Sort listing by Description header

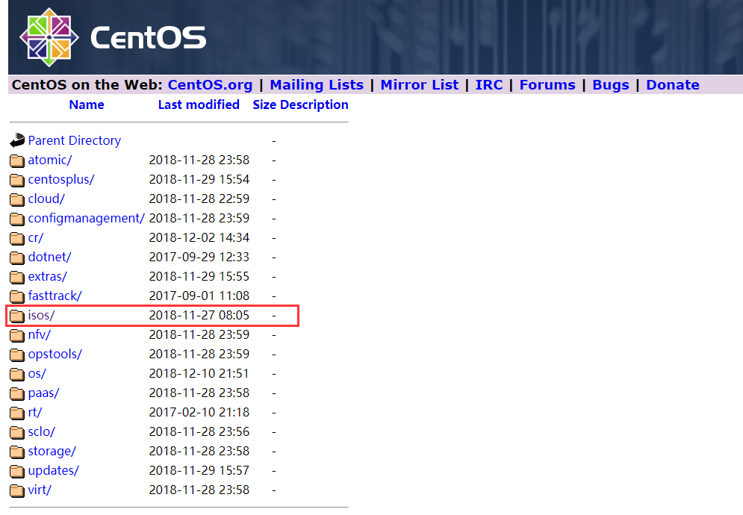314,104
